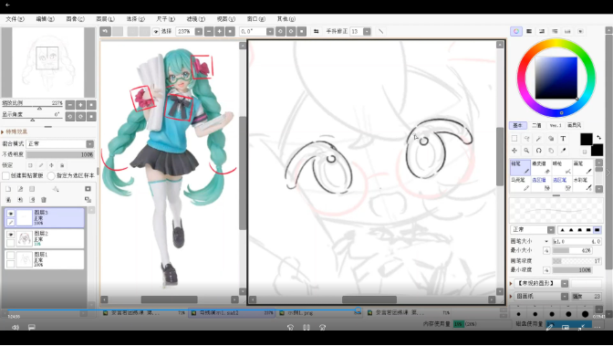
Task: Click the foreground black color swatch
Action: pyautogui.click(x=586, y=139)
